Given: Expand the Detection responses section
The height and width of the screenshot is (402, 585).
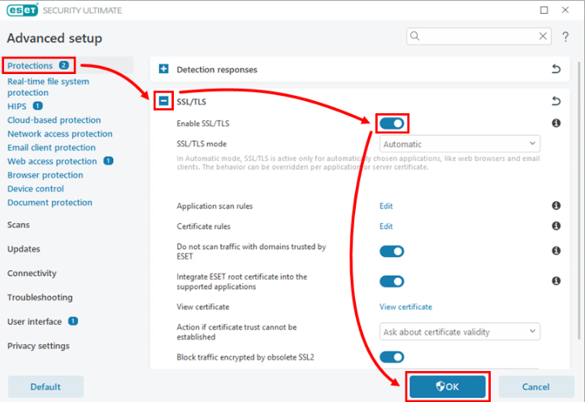Looking at the screenshot, I should 163,69.
